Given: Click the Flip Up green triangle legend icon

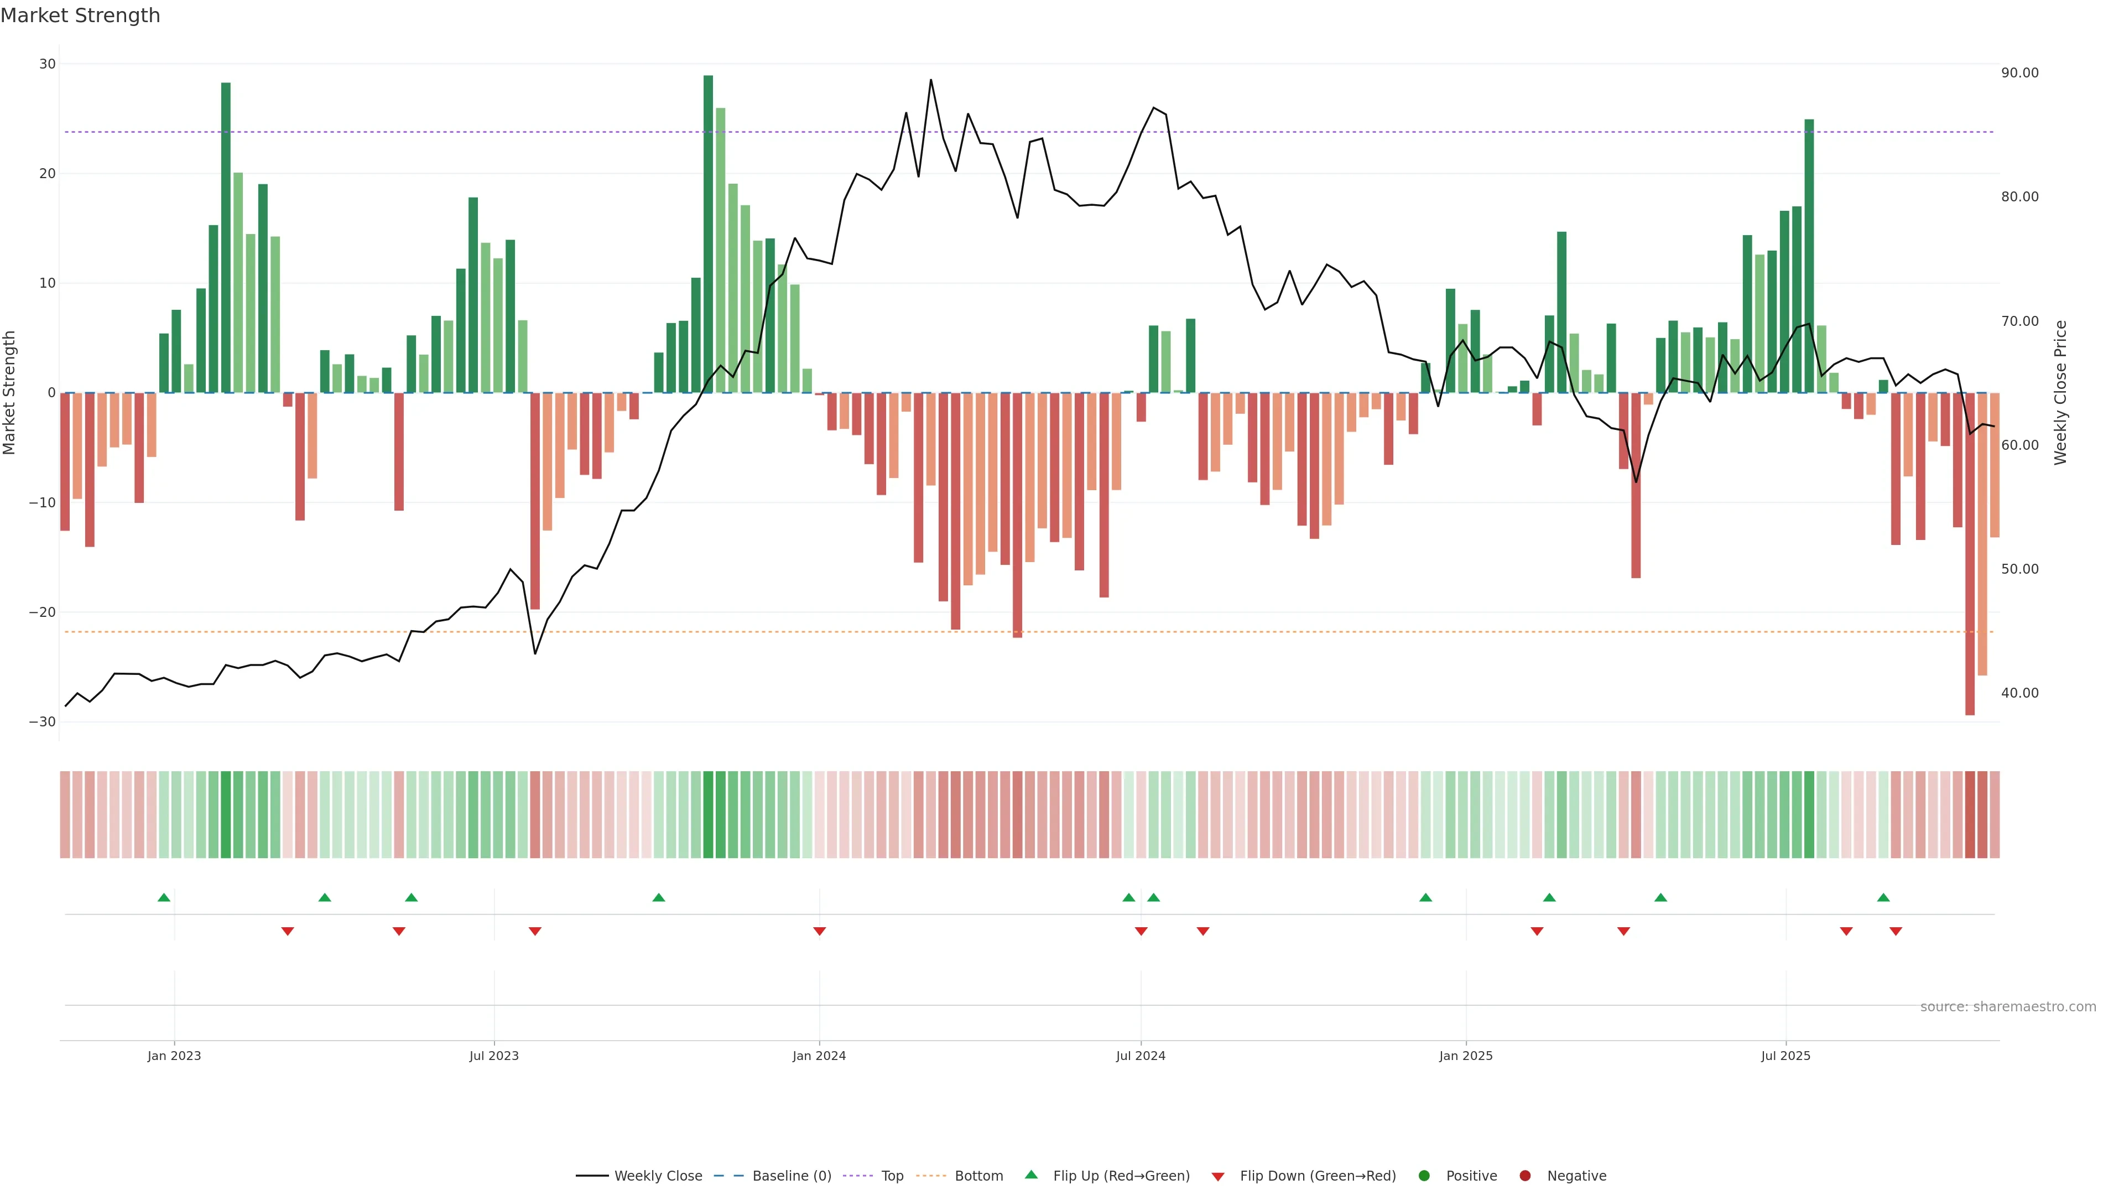Looking at the screenshot, I should [1030, 1175].
